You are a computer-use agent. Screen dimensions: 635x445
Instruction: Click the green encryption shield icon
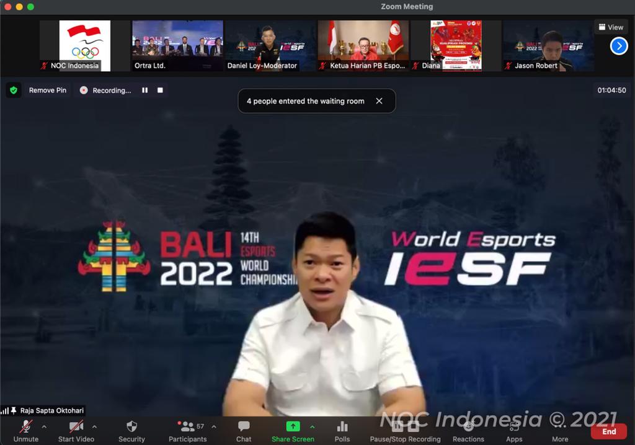(14, 90)
